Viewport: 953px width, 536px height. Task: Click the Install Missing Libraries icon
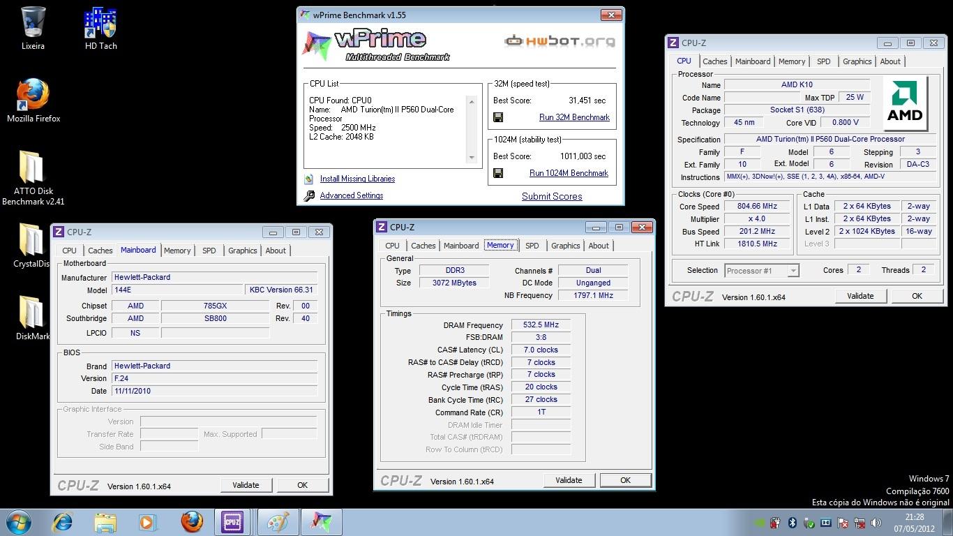click(x=309, y=179)
